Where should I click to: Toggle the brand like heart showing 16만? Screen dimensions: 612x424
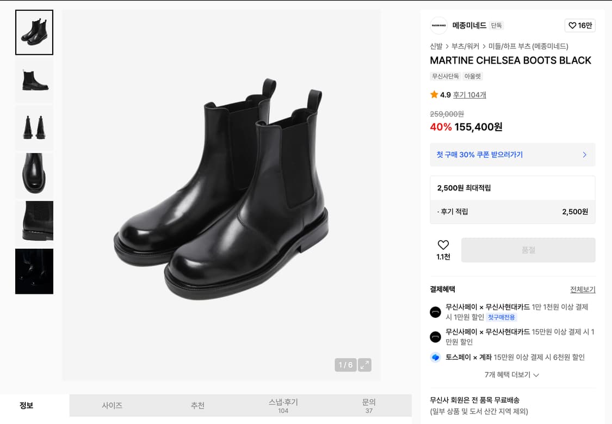pyautogui.click(x=580, y=26)
